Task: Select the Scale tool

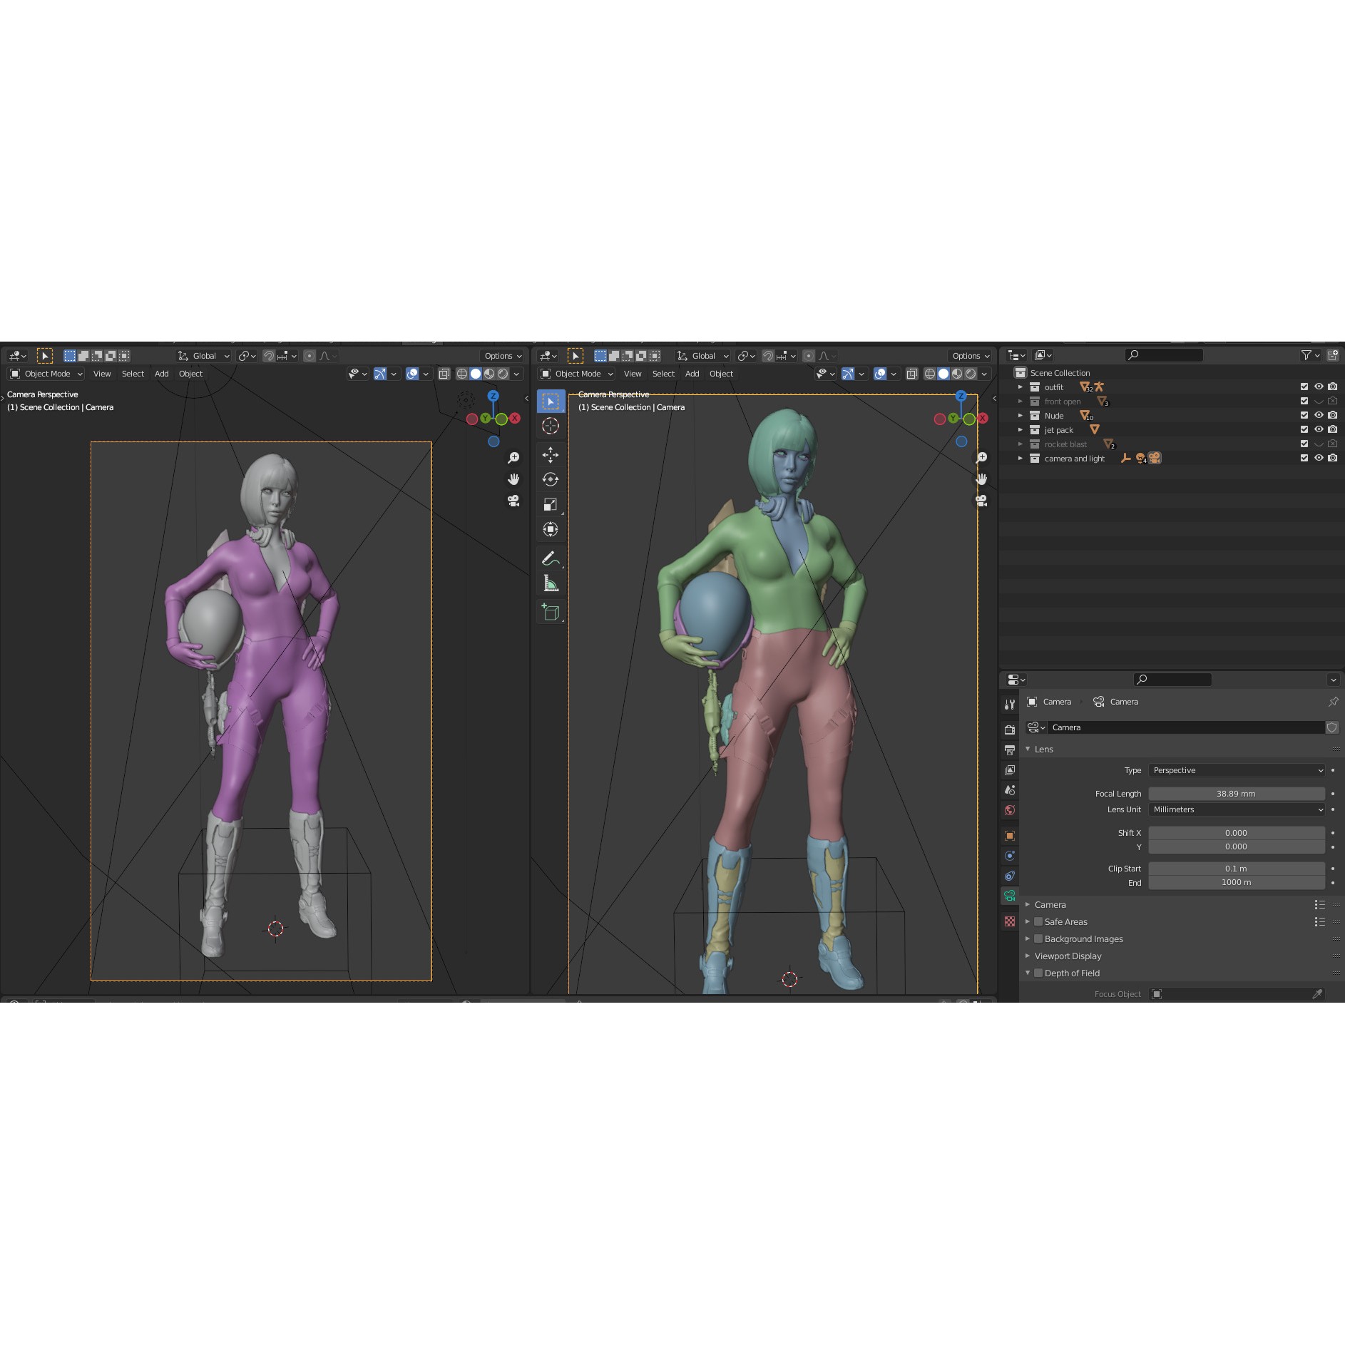Action: [x=551, y=503]
